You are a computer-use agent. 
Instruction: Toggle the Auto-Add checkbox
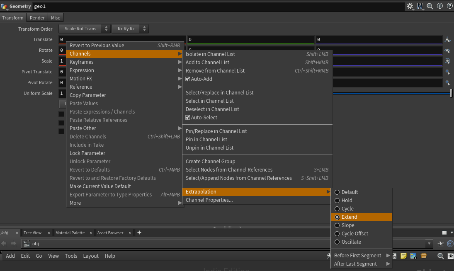tap(188, 79)
